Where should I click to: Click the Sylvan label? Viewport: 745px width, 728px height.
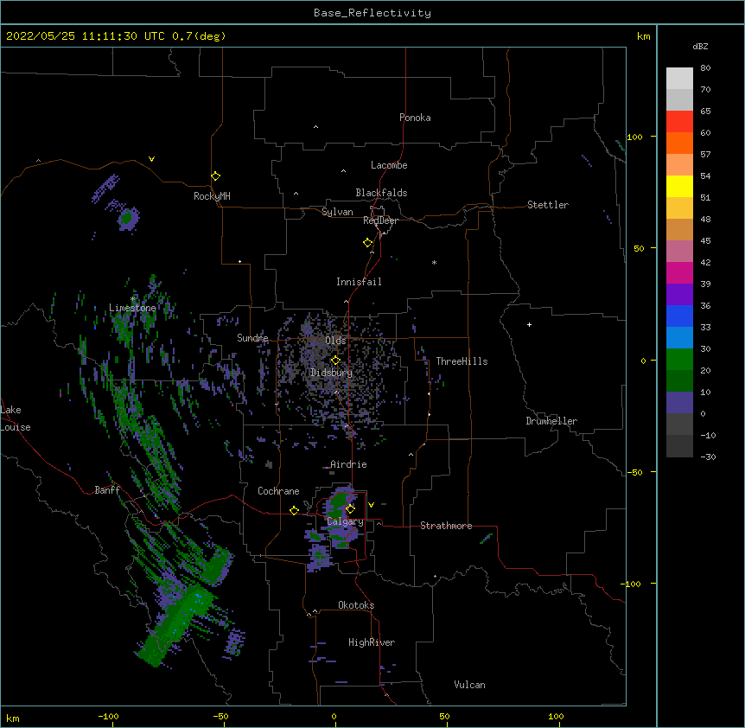337,212
